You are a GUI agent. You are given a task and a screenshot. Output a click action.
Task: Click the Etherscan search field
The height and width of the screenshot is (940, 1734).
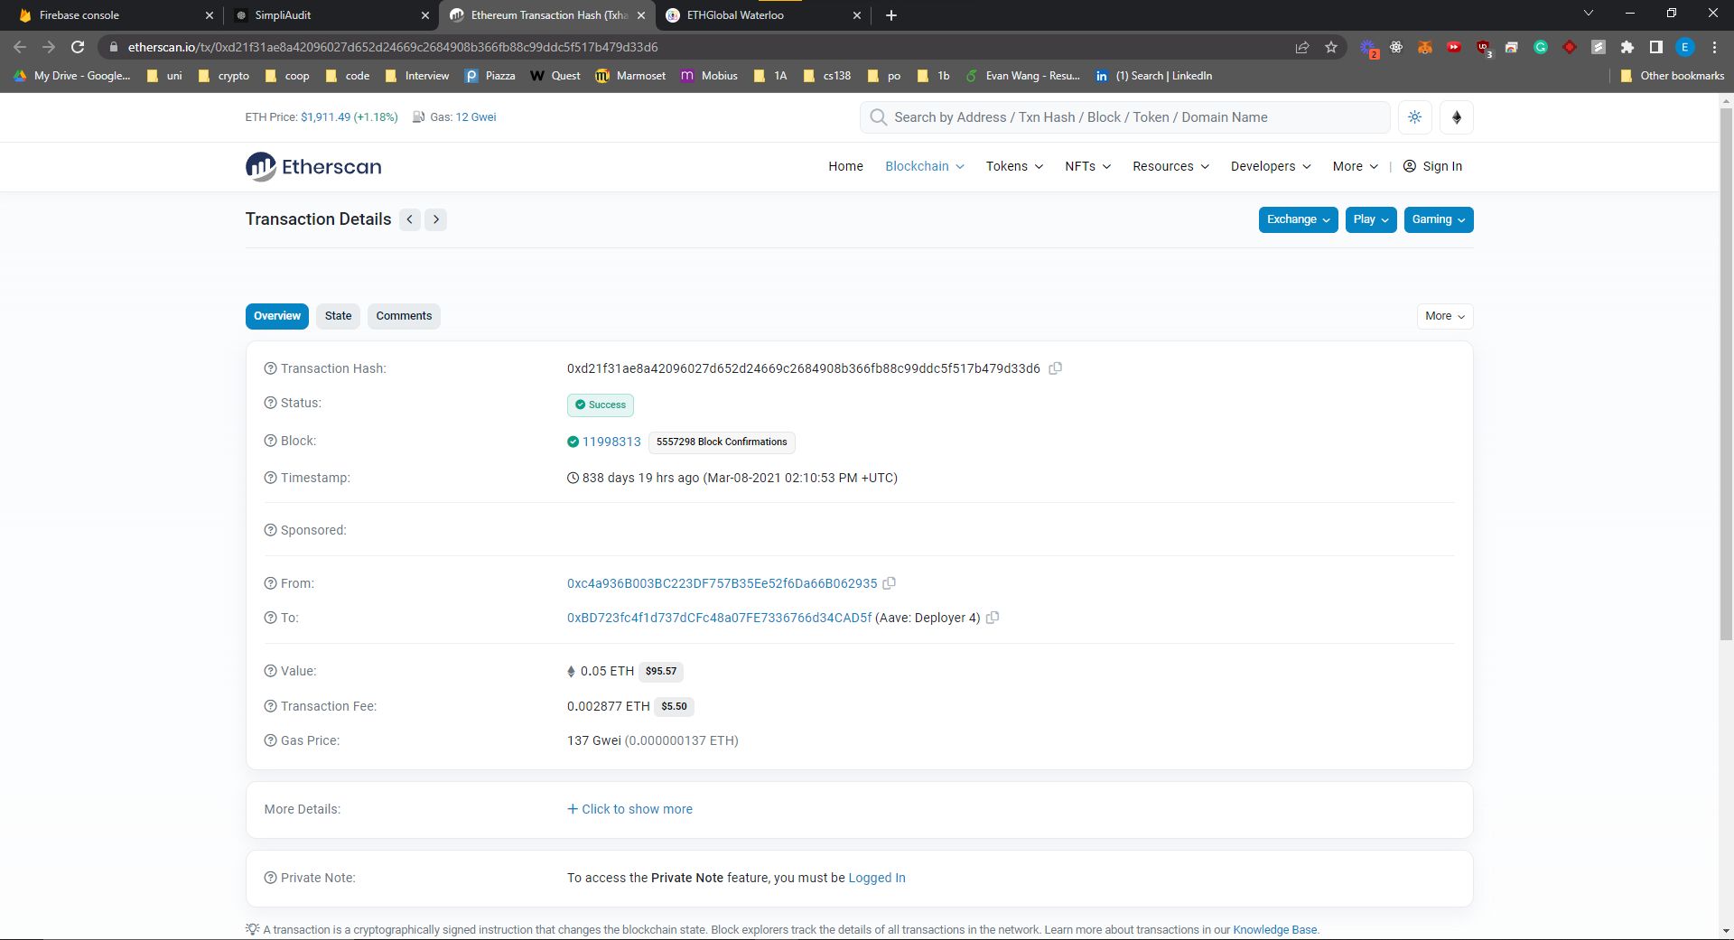[x=1124, y=117]
